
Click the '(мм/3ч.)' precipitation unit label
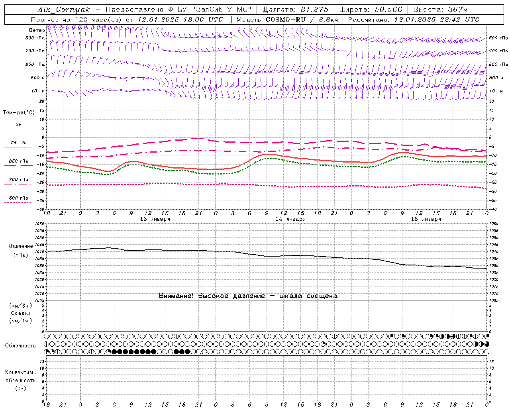point(21,306)
